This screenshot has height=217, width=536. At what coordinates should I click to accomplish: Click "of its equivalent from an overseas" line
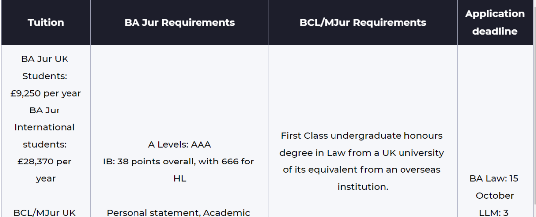362,169
